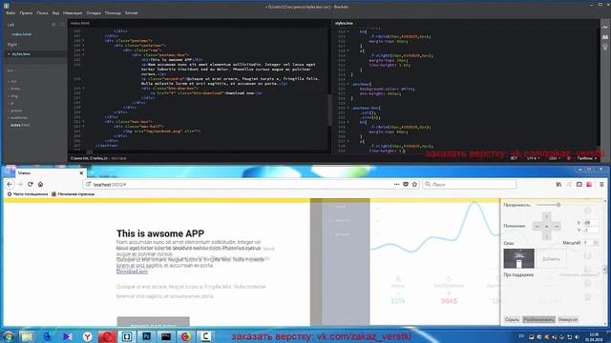Select index.html in the Left working set
The height and width of the screenshot is (343, 611).
21,34
